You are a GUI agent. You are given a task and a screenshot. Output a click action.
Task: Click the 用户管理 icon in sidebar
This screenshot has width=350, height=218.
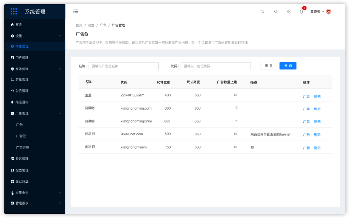click(12, 57)
